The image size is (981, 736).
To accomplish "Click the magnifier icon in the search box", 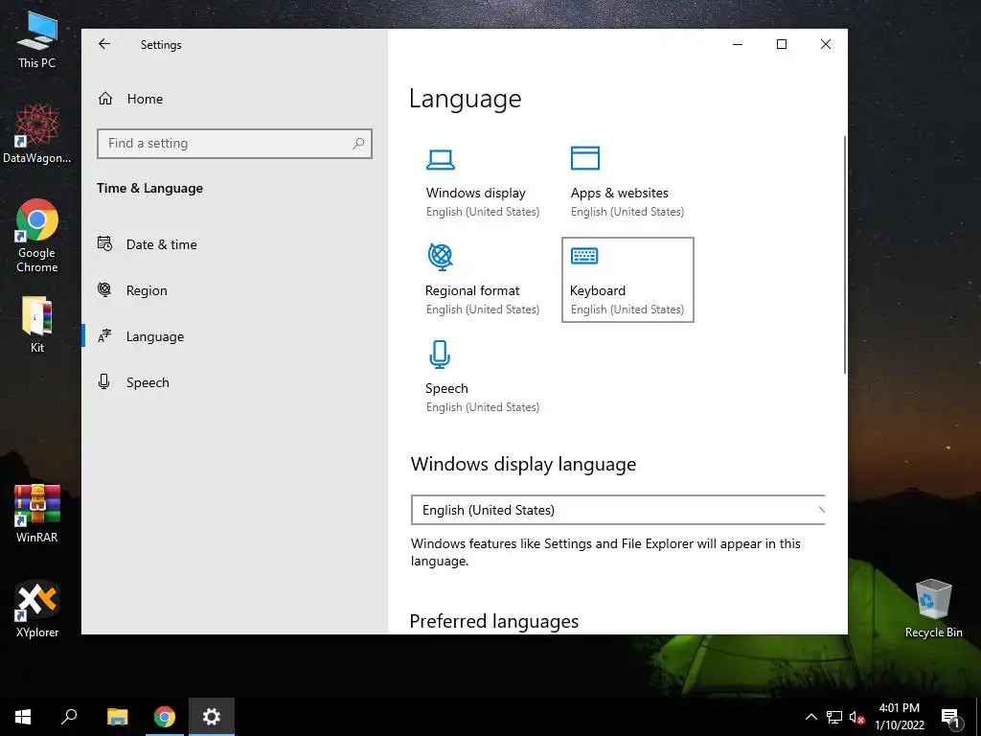I will (x=358, y=144).
